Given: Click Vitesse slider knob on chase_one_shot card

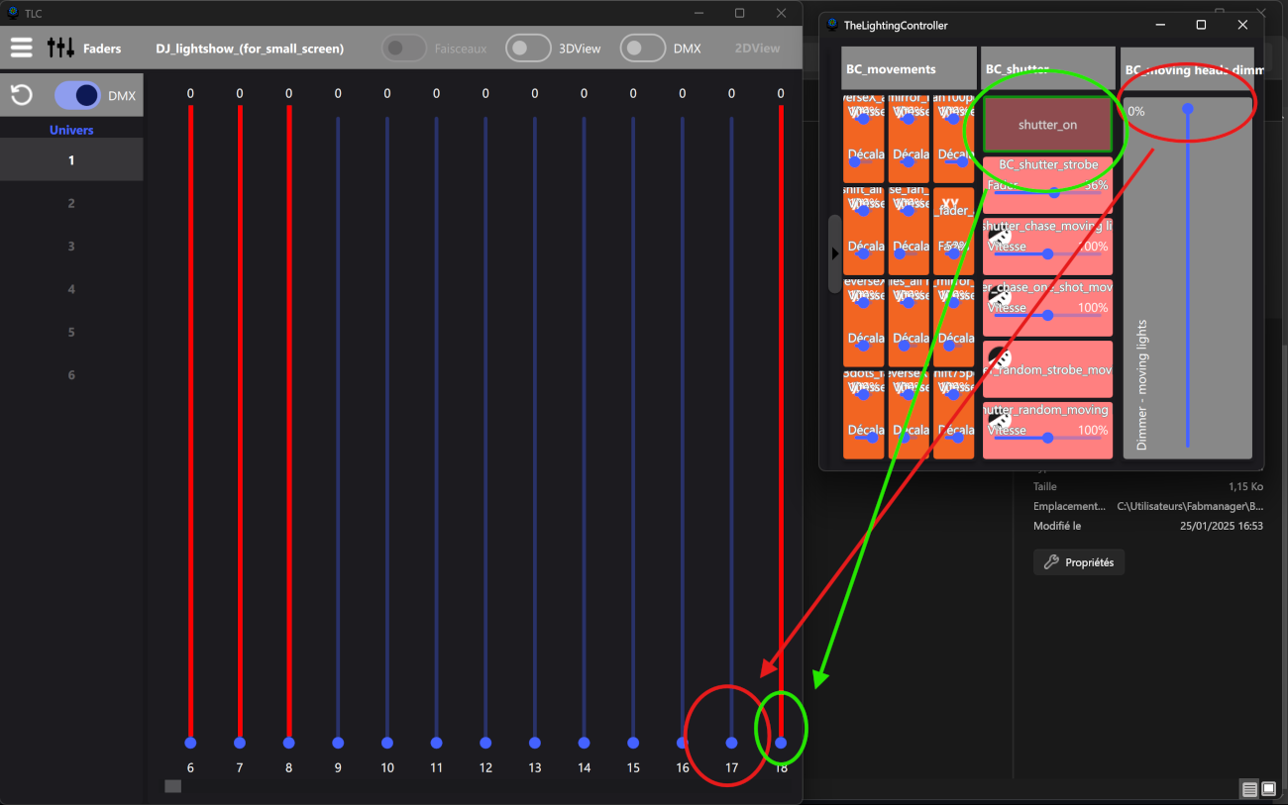Looking at the screenshot, I should coord(1048,316).
